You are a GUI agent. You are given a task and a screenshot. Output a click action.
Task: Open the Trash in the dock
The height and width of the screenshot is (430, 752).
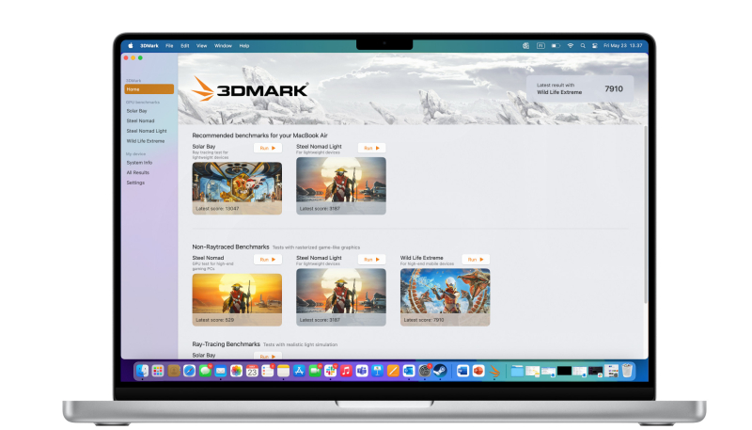point(627,371)
